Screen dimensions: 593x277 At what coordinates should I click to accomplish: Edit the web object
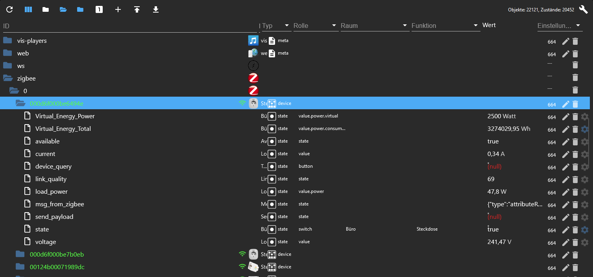pos(565,54)
